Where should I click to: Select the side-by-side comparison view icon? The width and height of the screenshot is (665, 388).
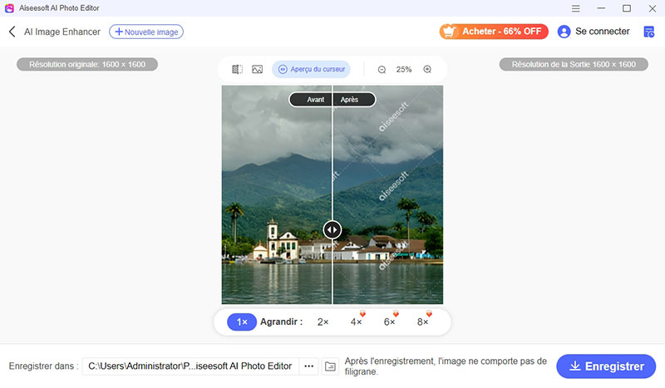(x=237, y=70)
